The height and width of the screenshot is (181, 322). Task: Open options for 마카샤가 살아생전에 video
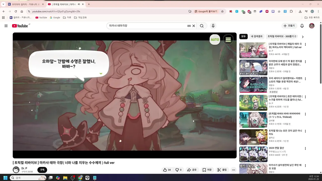tap(305, 166)
